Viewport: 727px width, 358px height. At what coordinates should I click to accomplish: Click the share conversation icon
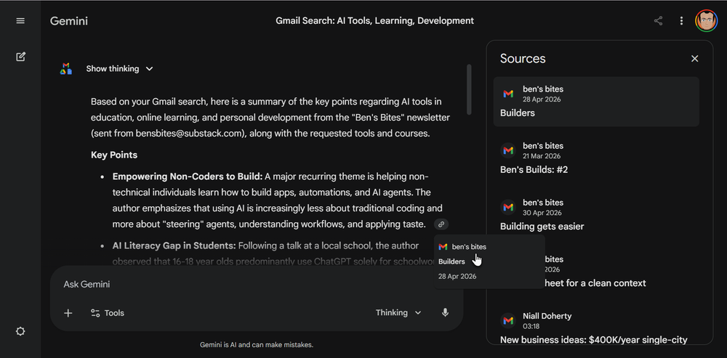tap(658, 21)
